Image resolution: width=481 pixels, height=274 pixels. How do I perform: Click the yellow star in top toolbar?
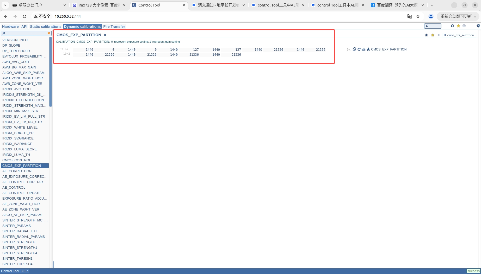[458, 26]
